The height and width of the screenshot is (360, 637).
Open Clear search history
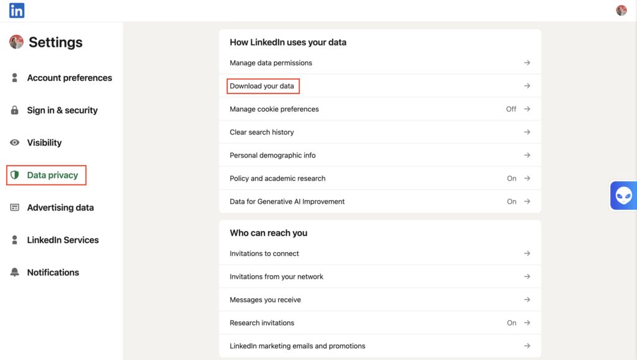tap(380, 132)
